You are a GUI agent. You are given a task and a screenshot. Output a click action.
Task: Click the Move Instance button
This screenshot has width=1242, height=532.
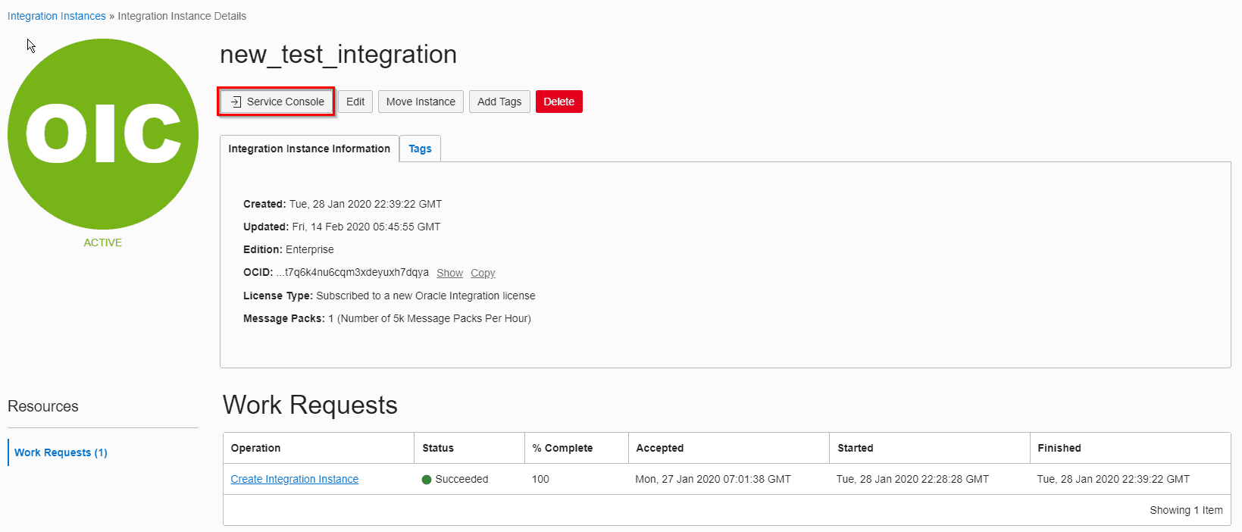click(x=421, y=102)
